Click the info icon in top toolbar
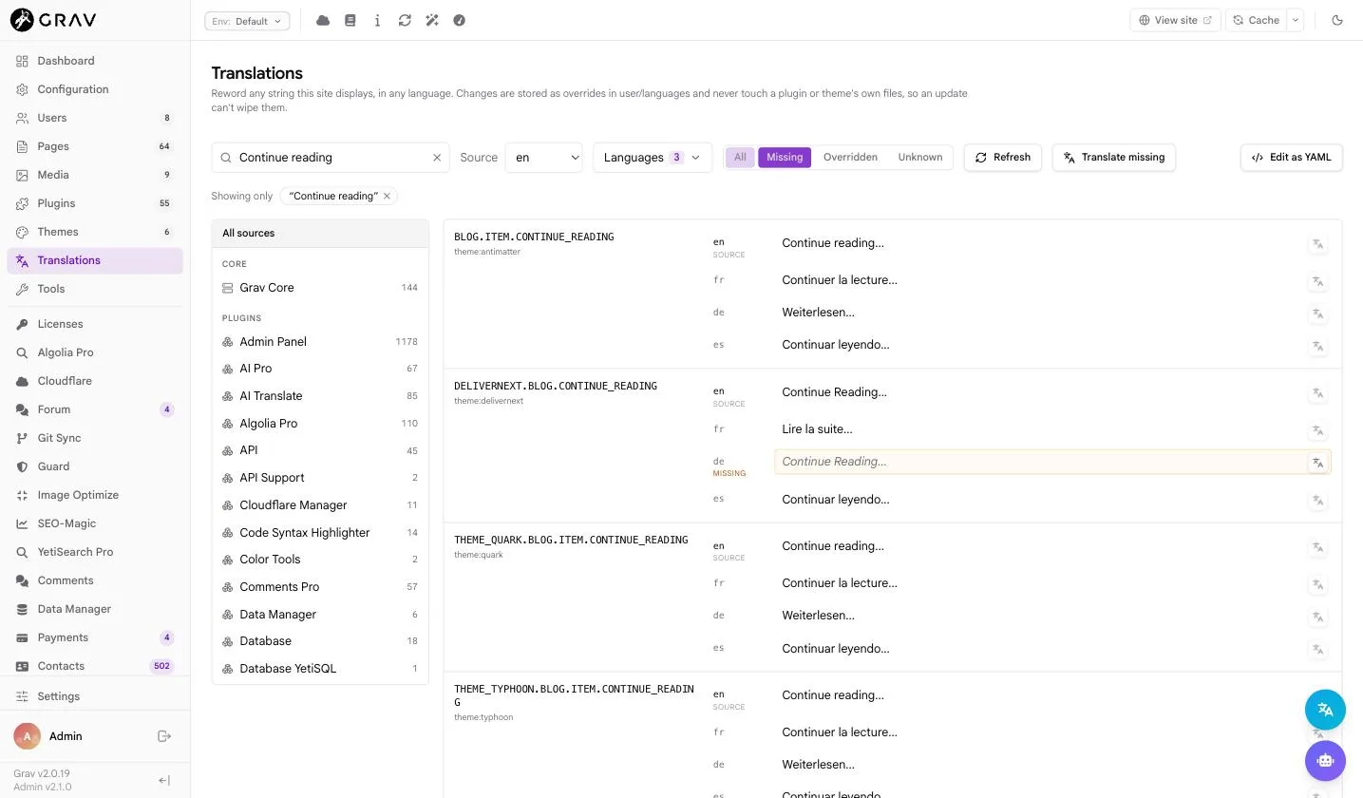1363x798 pixels. tap(377, 20)
